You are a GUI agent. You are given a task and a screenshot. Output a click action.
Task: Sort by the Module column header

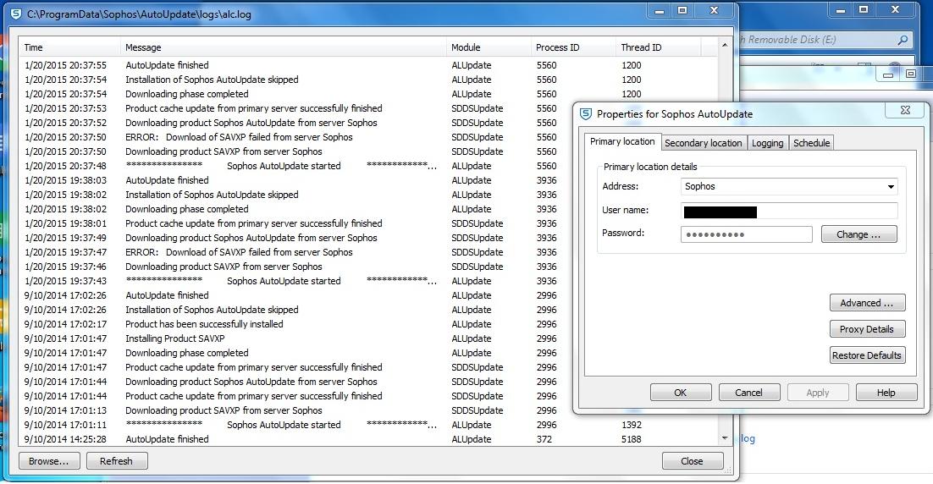point(489,47)
